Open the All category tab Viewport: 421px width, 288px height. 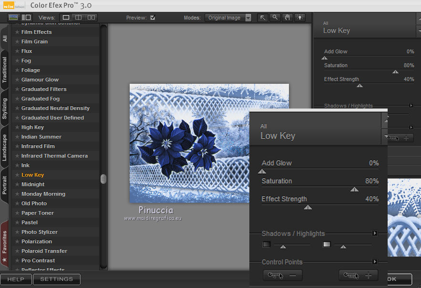5,39
